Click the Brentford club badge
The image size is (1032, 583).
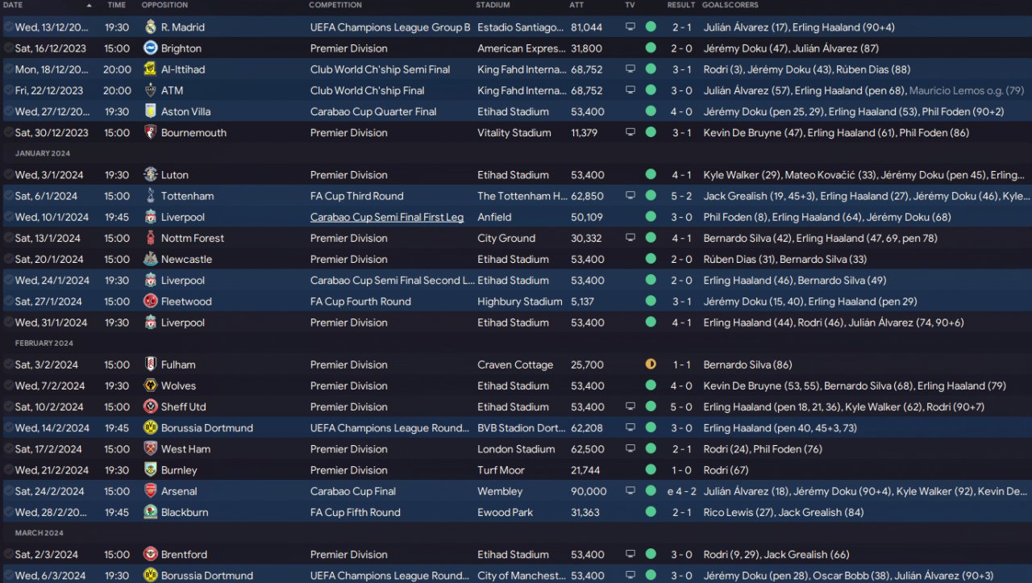pos(150,554)
